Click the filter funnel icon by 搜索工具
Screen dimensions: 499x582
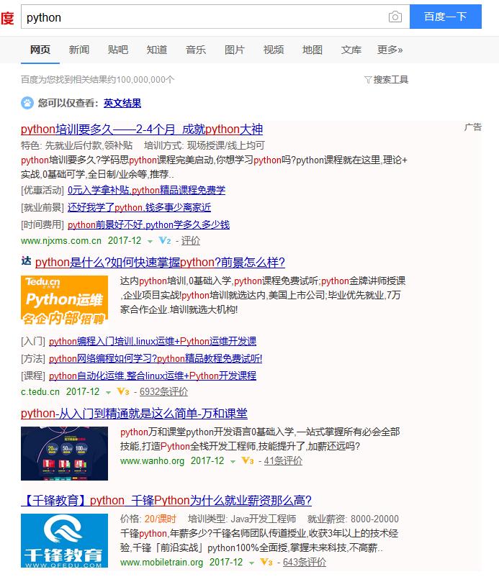(x=368, y=79)
